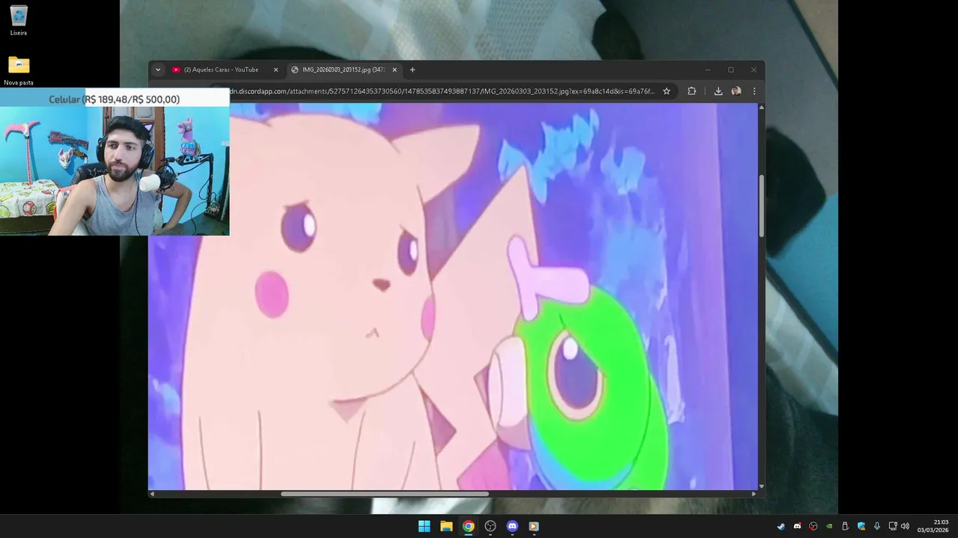Open the Windows Security tray icon
The width and height of the screenshot is (958, 538).
pos(861,526)
